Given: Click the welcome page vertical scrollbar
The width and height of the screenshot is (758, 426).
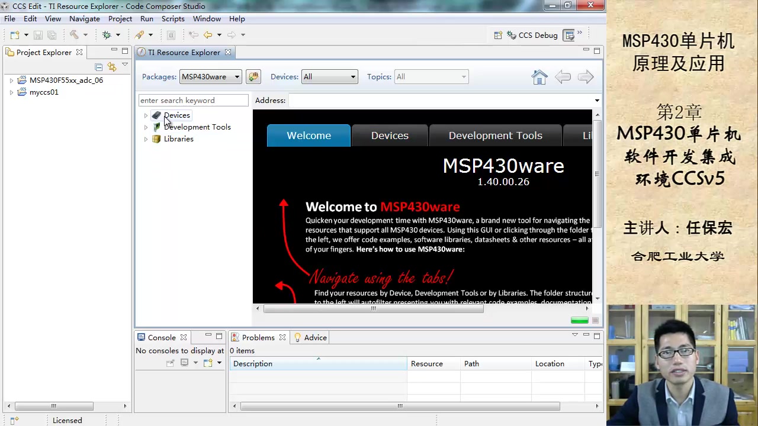Looking at the screenshot, I should (597, 174).
